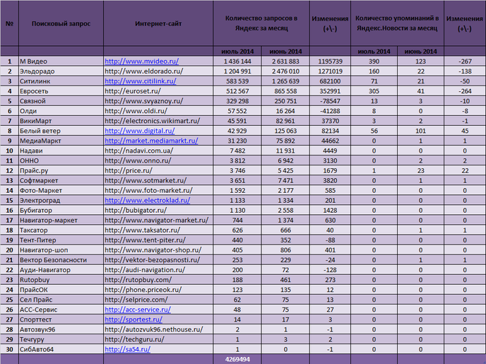Select the cell 'Вектор Безопасности'
The image size is (486, 364).
click(x=61, y=260)
